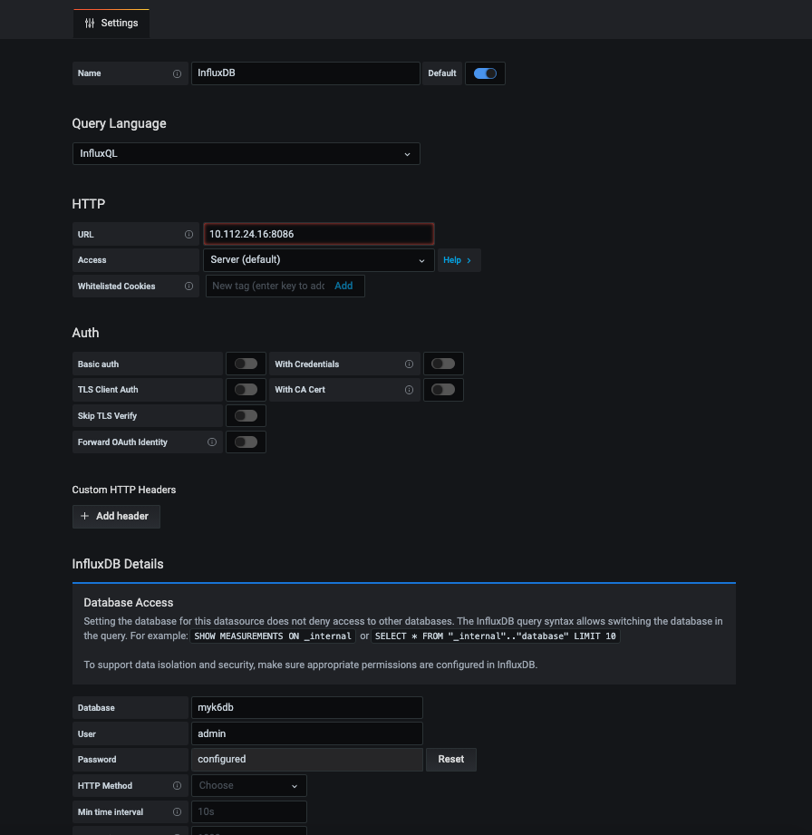
Task: Click the info icon beside HTTP Method
Action: (x=177, y=785)
